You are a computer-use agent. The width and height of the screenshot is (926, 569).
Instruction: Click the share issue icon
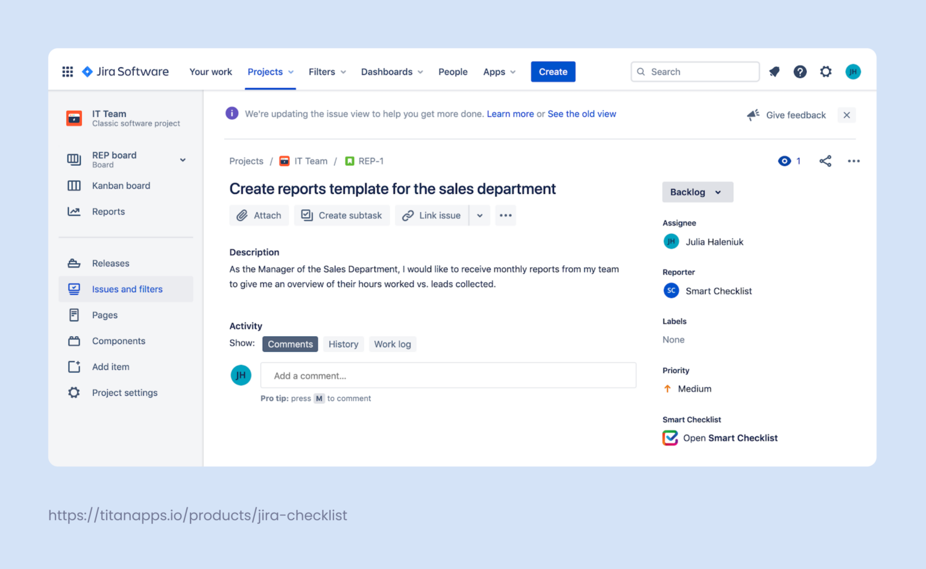coord(825,161)
